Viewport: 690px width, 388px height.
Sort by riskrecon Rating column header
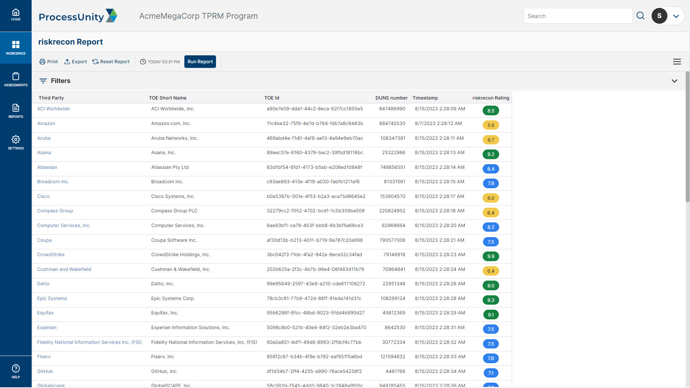click(x=491, y=98)
